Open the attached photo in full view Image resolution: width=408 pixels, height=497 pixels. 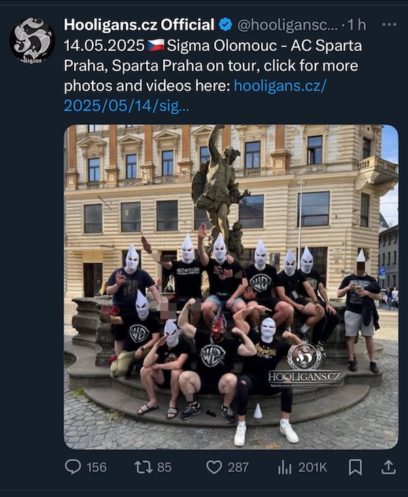[231, 287]
